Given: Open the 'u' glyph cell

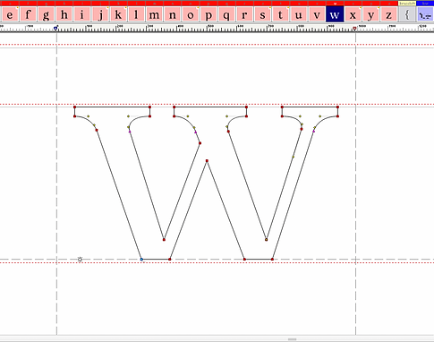Looking at the screenshot, I should [299, 14].
